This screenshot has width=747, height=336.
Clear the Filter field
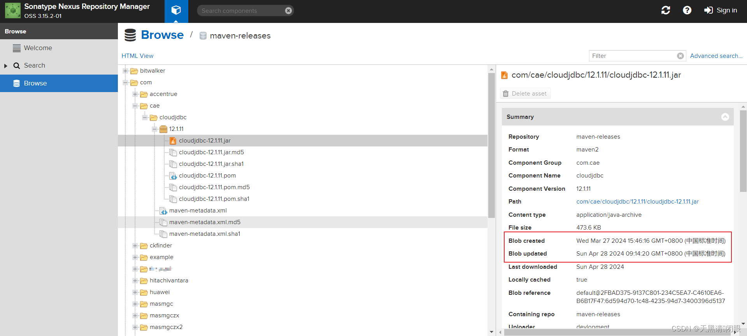click(x=680, y=56)
